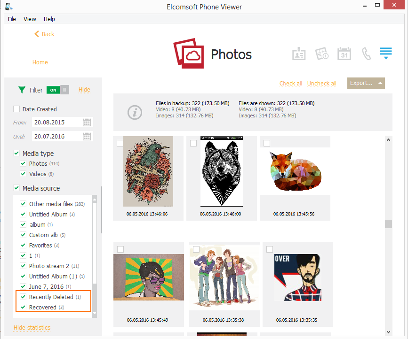Click the Hide statistics link
The height and width of the screenshot is (339, 408).
tap(32, 328)
